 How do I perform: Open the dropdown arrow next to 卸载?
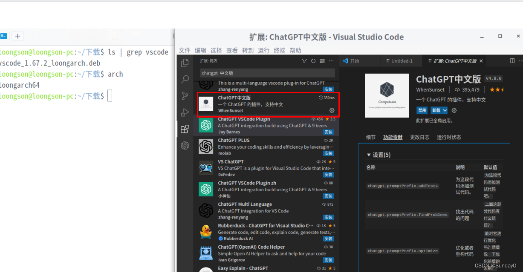click(x=445, y=110)
